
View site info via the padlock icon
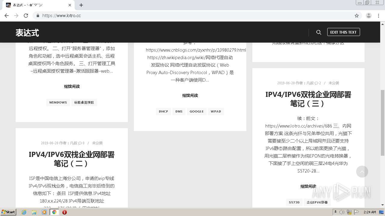(x=38, y=16)
